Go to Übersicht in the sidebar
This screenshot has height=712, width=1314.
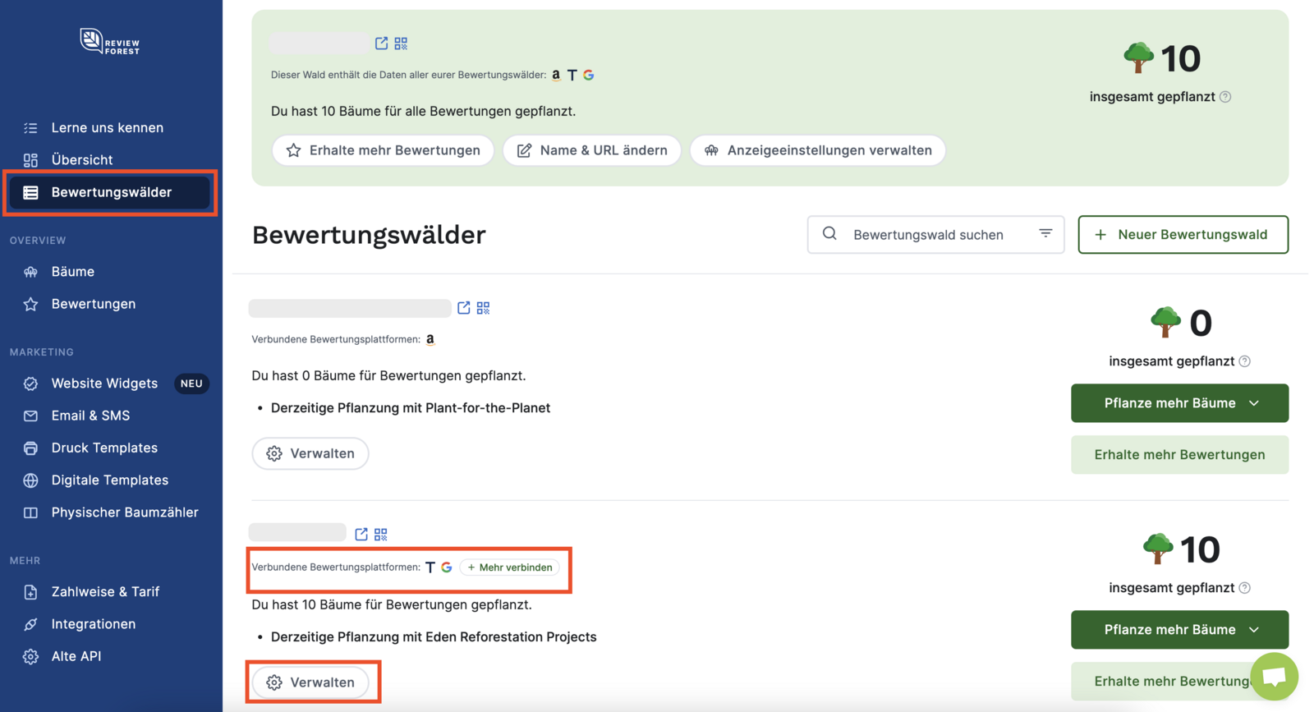pyautogui.click(x=82, y=160)
